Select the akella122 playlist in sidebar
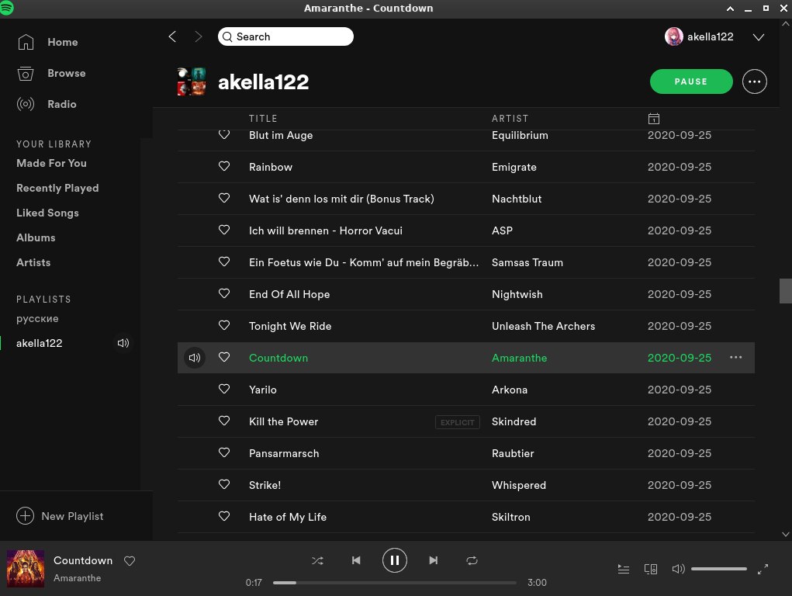This screenshot has height=596, width=792. coord(40,343)
